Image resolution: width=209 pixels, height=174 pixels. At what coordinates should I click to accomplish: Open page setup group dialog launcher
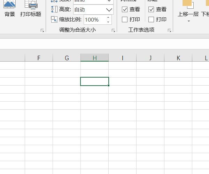(42, 31)
